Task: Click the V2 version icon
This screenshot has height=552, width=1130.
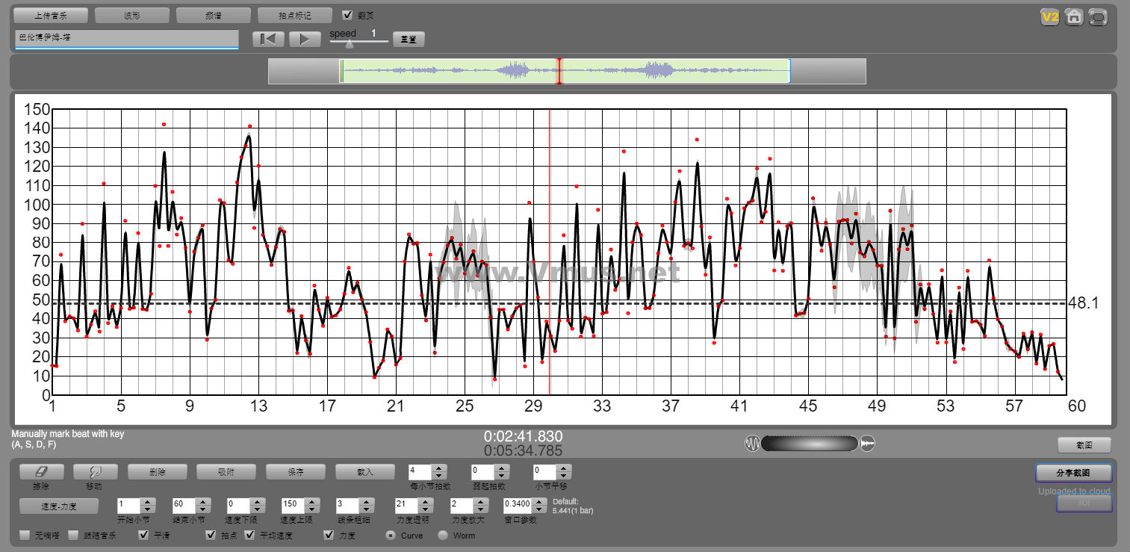Action: pos(1050,16)
